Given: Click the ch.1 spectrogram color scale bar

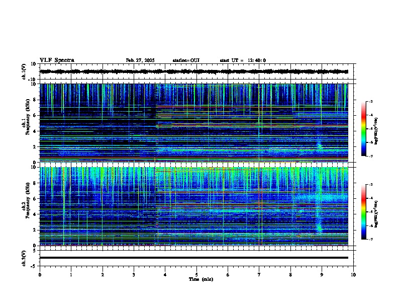Looking at the screenshot, I should (x=363, y=129).
